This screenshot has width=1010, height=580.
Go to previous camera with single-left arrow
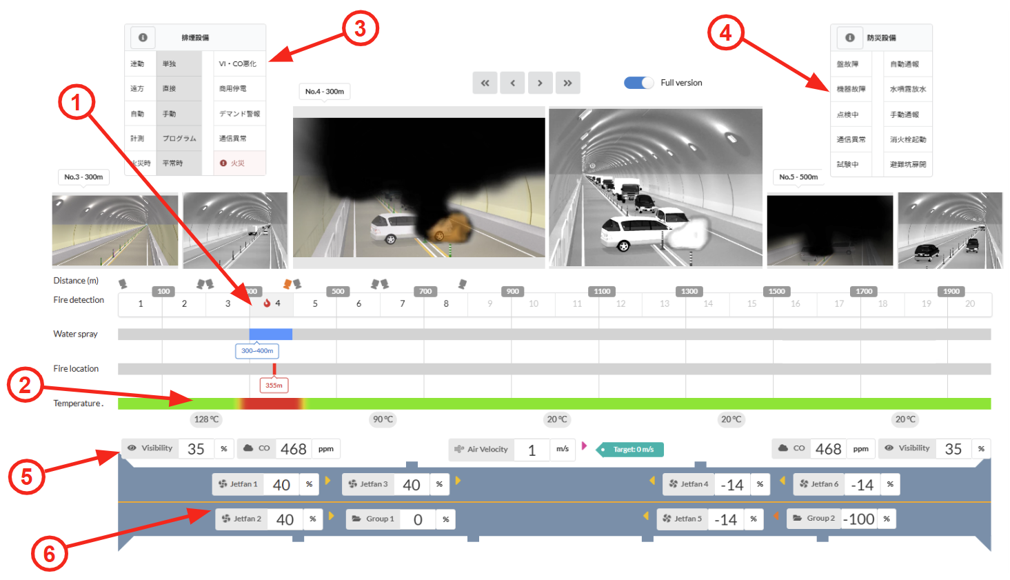(512, 83)
